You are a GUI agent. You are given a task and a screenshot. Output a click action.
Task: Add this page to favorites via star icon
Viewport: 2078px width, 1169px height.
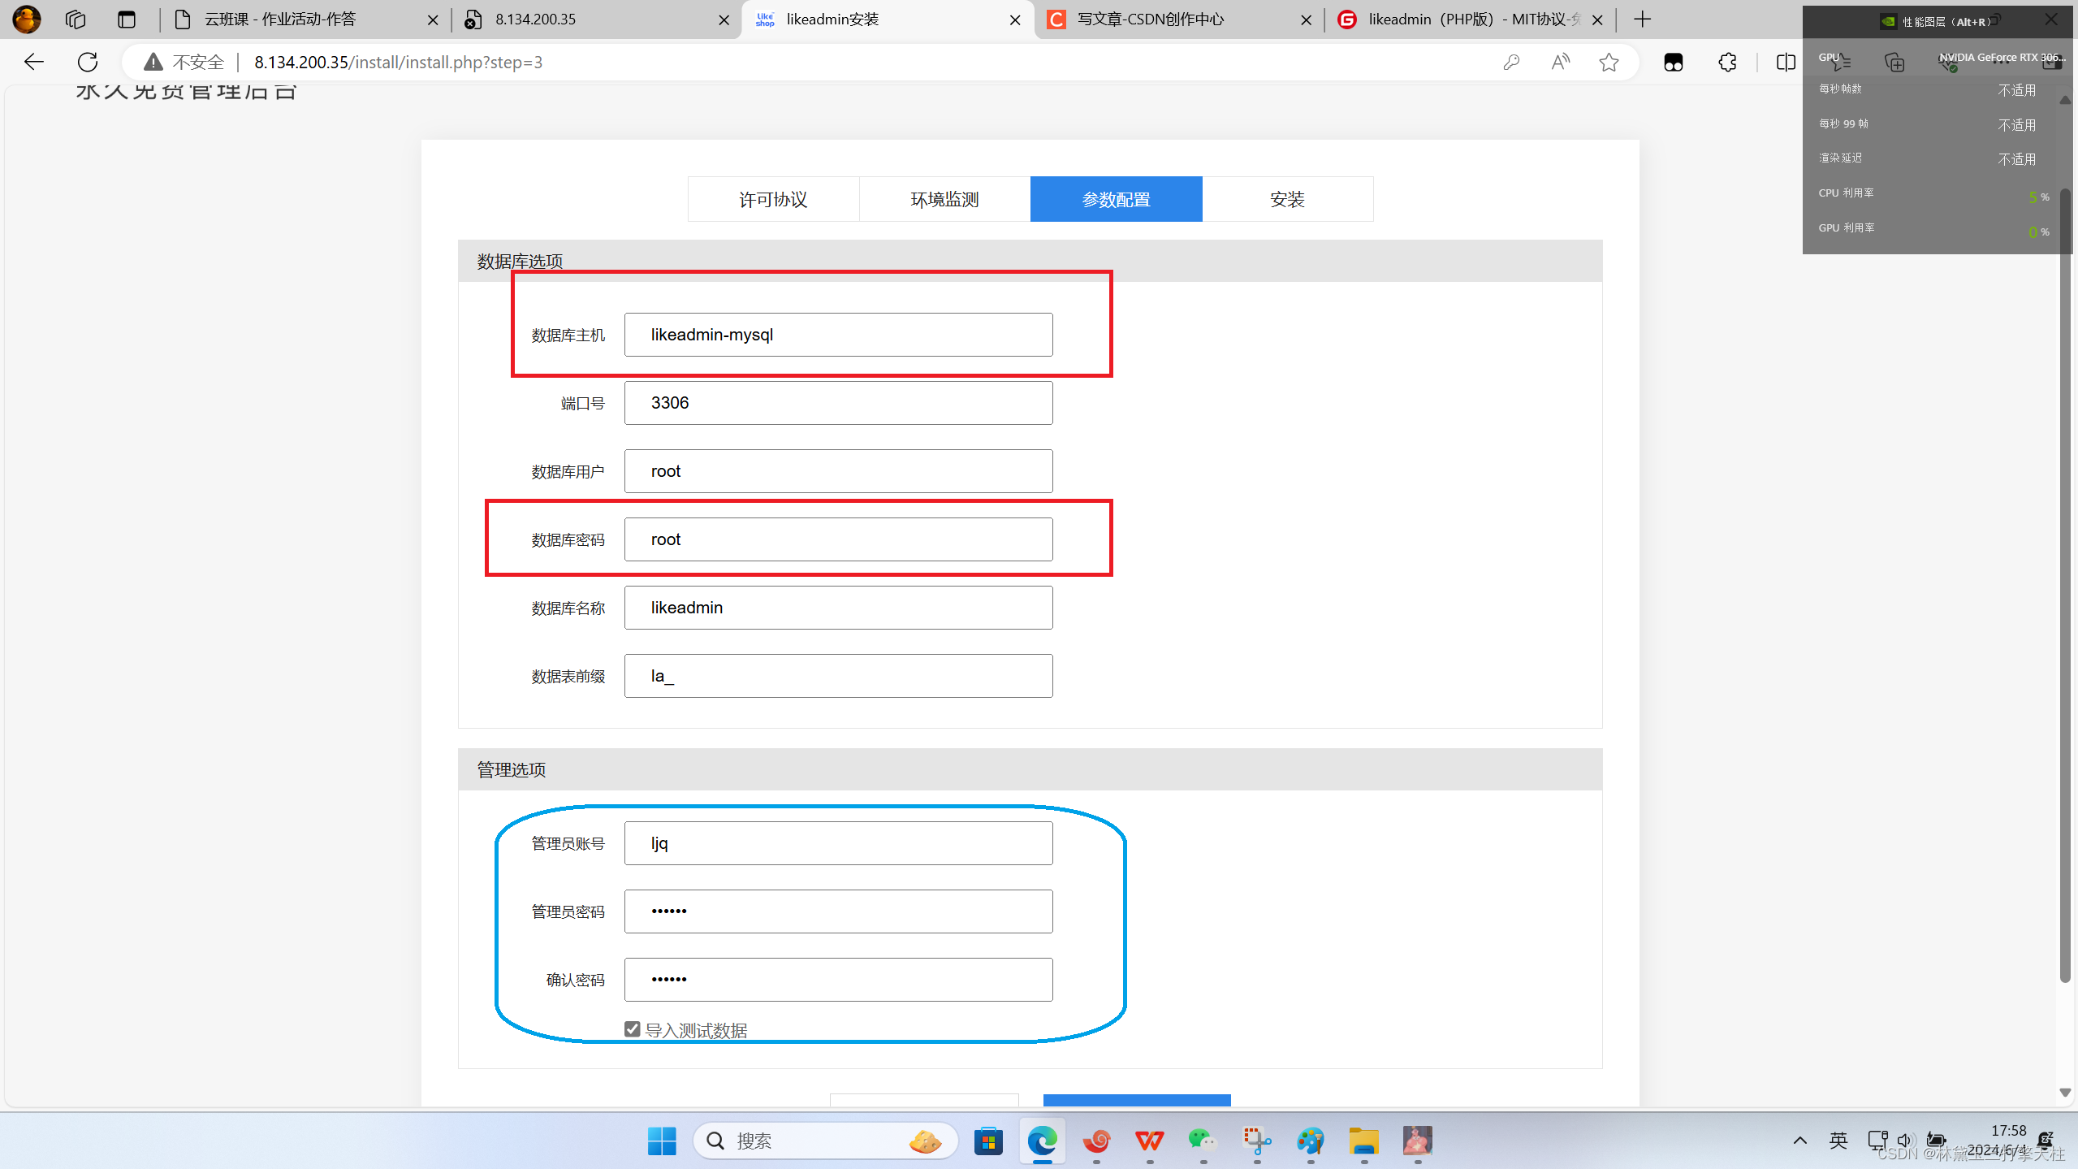click(x=1609, y=62)
